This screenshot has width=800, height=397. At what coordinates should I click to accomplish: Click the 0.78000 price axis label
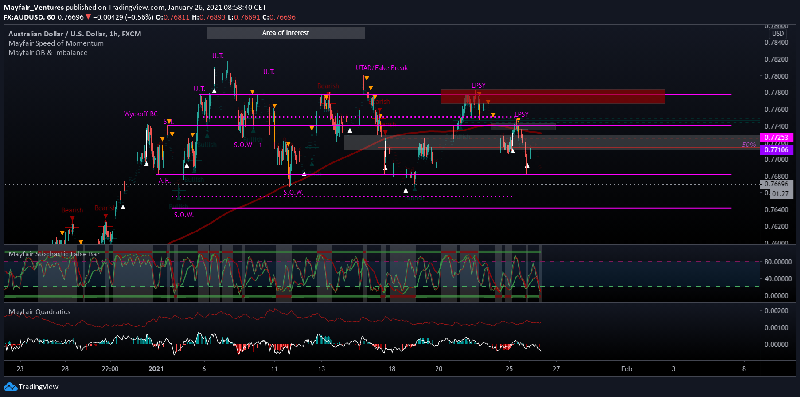pos(777,76)
